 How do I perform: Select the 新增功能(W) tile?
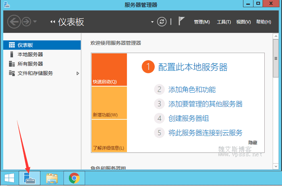[109, 103]
